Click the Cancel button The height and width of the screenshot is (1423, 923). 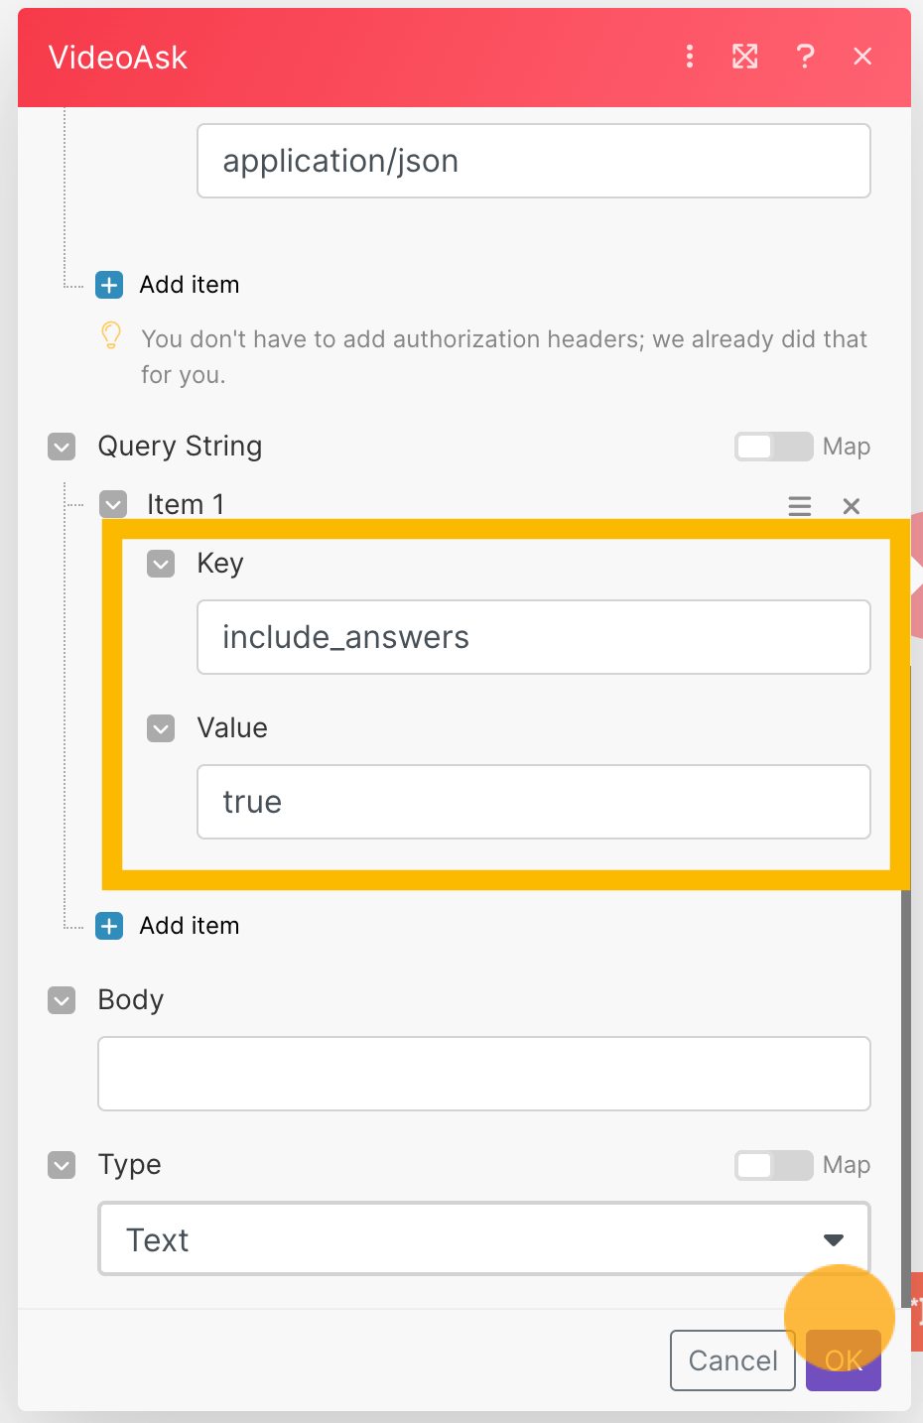(732, 1360)
